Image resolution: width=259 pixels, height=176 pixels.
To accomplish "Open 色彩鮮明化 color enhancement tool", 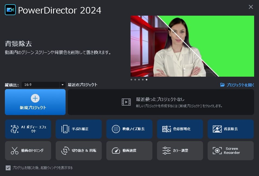I will pyautogui.click(x=180, y=129).
